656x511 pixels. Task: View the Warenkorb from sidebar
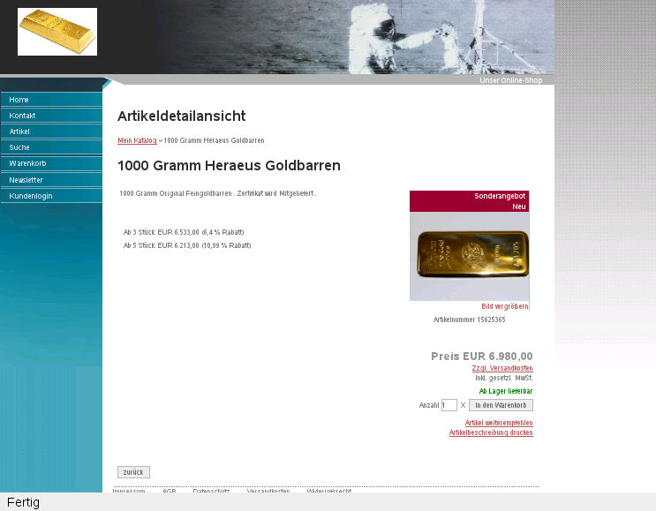tap(51, 163)
